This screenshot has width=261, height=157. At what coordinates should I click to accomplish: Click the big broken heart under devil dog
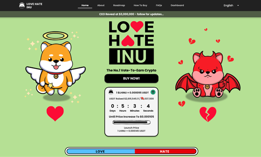(x=208, y=114)
